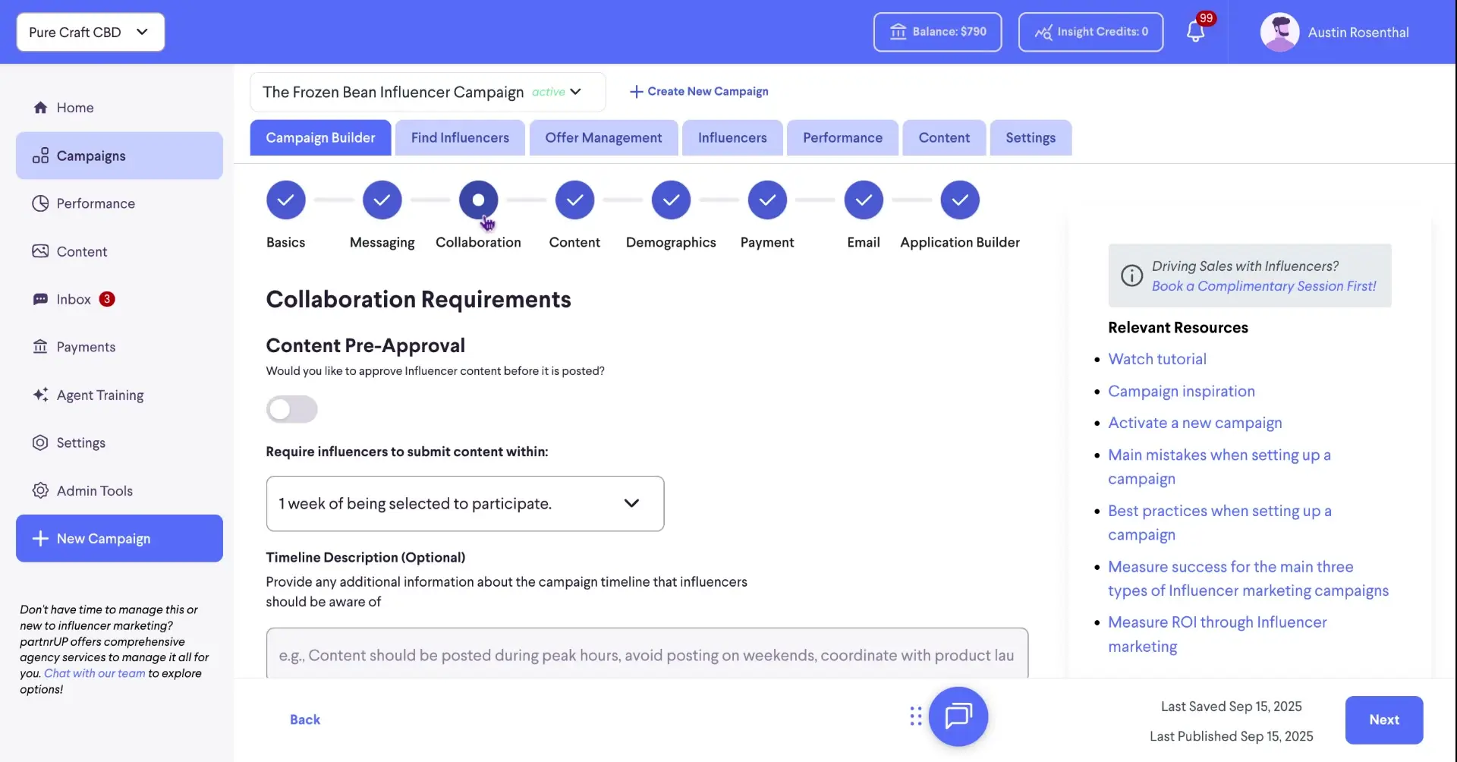Screen dimensions: 1457x762
Task: Open the Find Influencers tab
Action: pyautogui.click(x=459, y=137)
